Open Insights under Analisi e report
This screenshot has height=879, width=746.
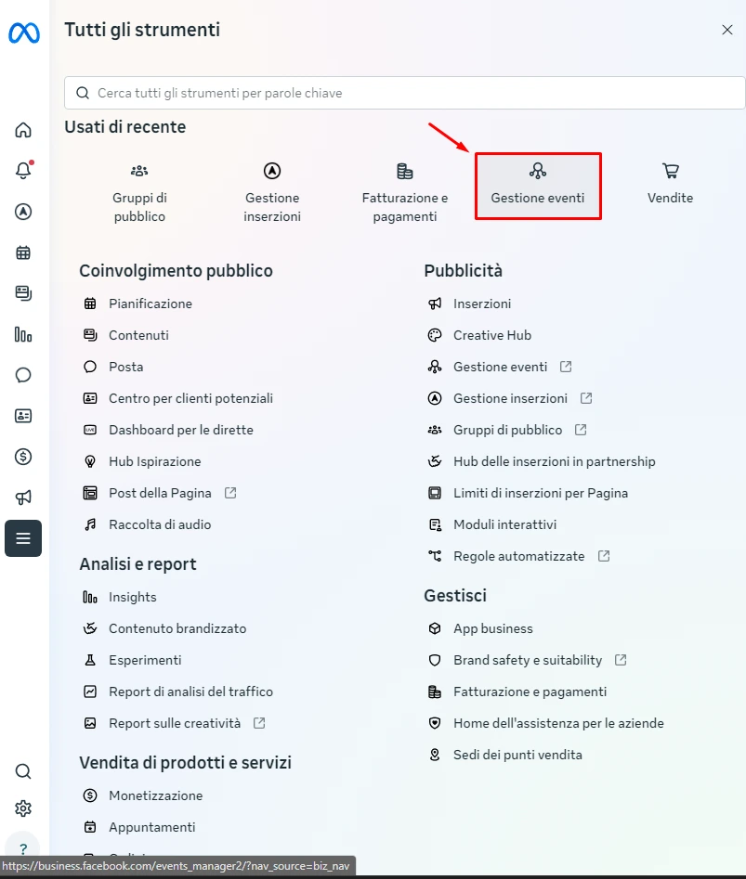[132, 597]
